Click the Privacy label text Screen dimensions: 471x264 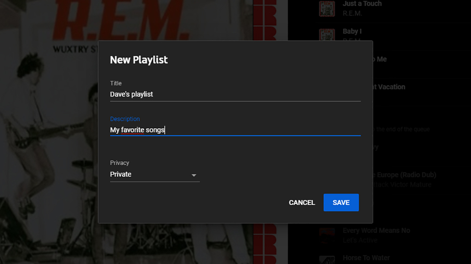coord(119,163)
